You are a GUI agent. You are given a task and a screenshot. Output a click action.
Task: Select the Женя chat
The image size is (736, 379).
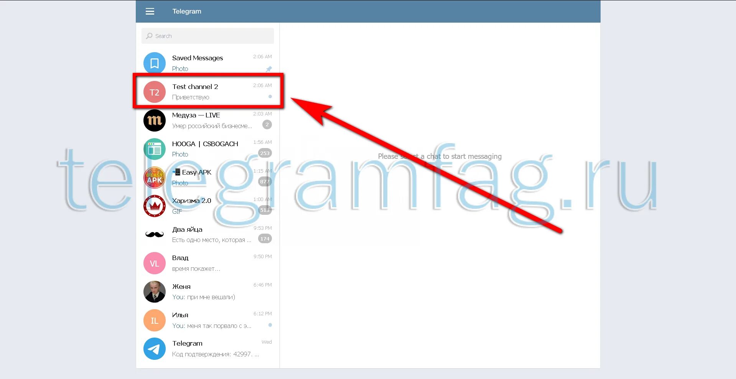tap(207, 291)
